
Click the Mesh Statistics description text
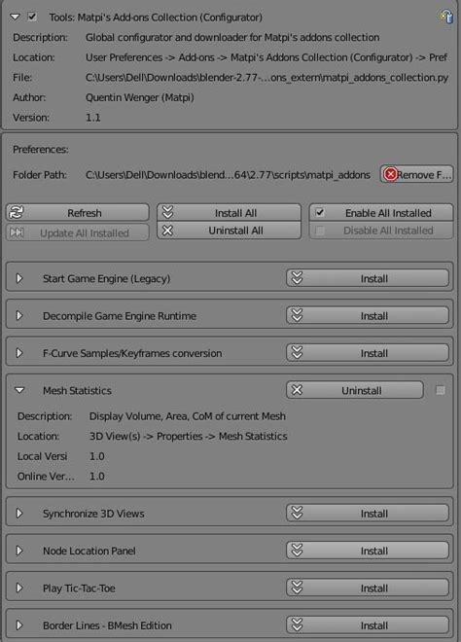click(188, 416)
